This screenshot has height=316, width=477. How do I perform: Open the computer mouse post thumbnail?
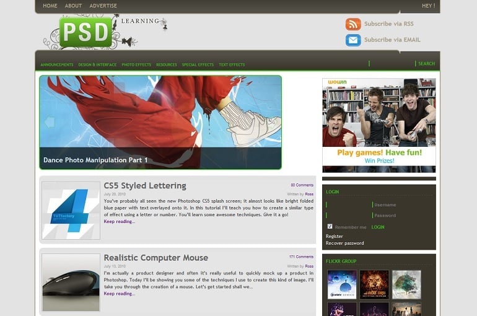[71, 283]
